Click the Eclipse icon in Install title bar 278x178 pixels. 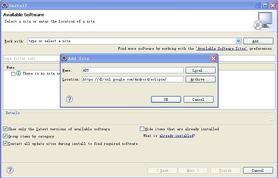[5, 5]
